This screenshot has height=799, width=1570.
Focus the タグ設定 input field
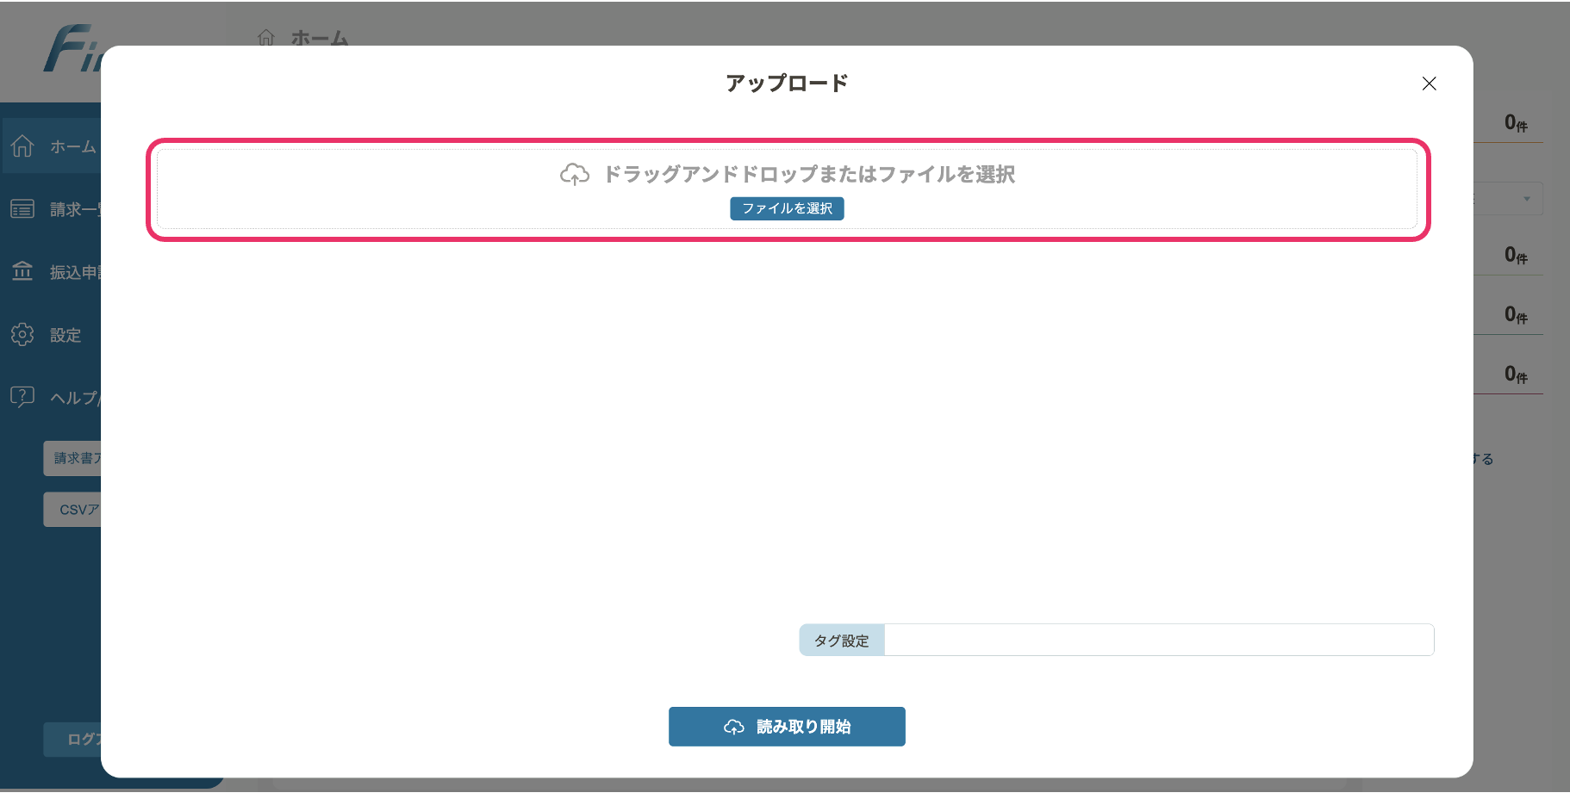(1158, 641)
